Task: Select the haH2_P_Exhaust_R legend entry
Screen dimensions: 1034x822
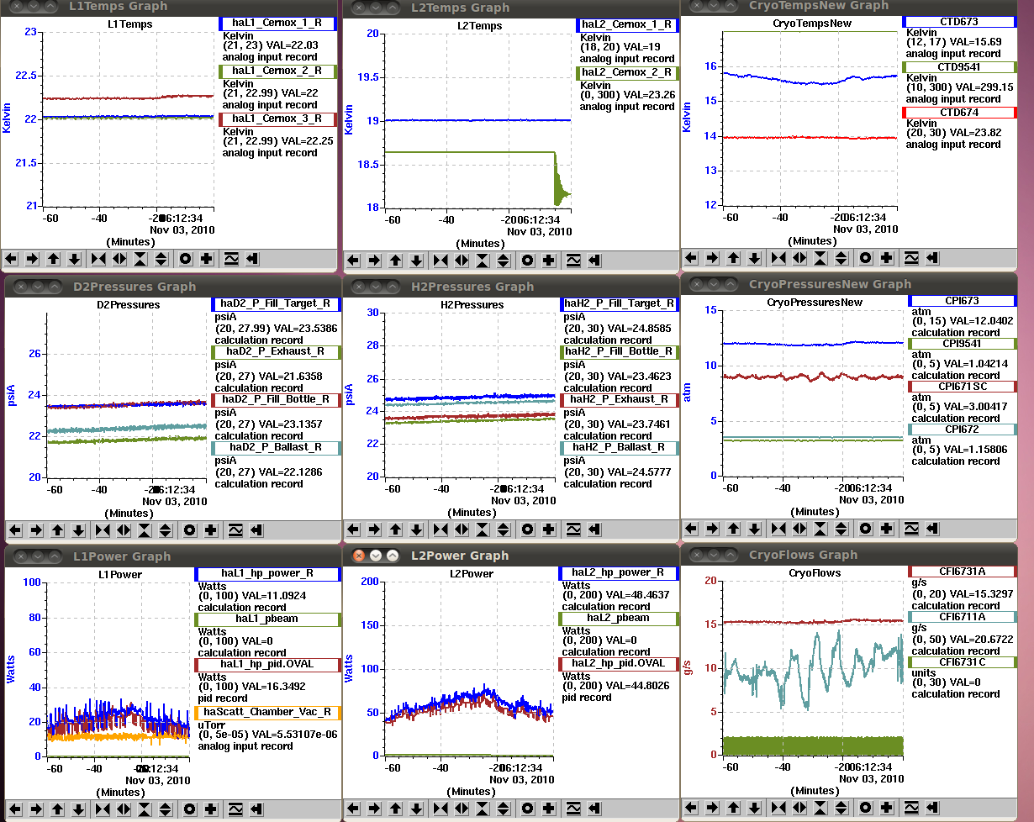Action: 620,400
